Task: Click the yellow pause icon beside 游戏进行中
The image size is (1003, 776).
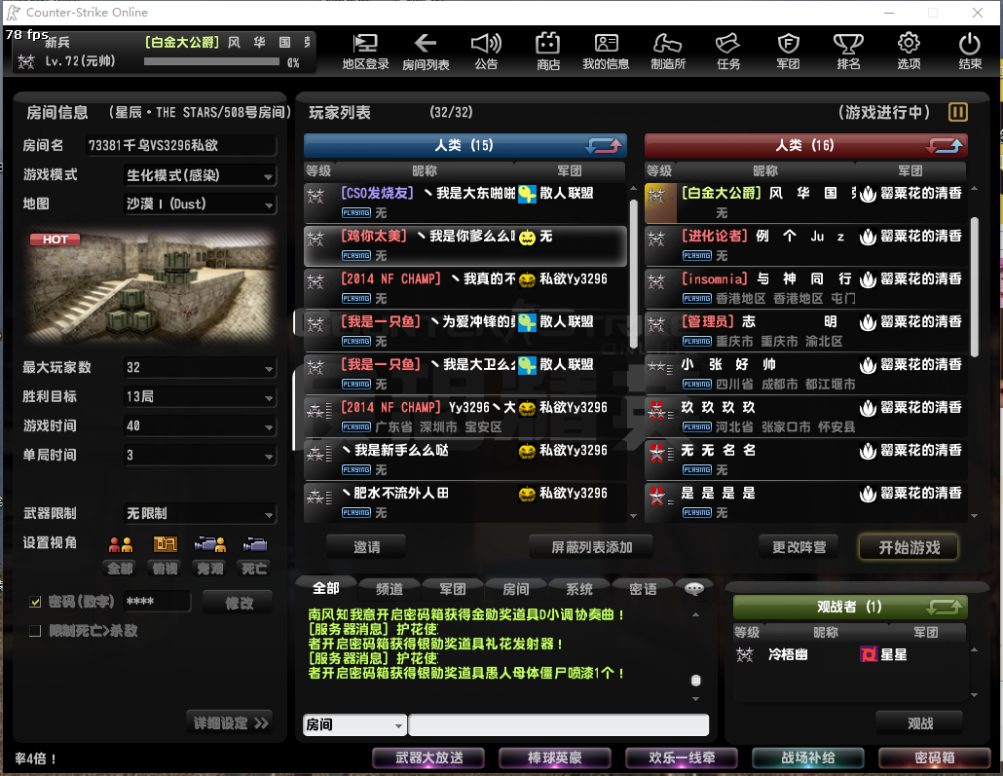Action: [x=957, y=112]
